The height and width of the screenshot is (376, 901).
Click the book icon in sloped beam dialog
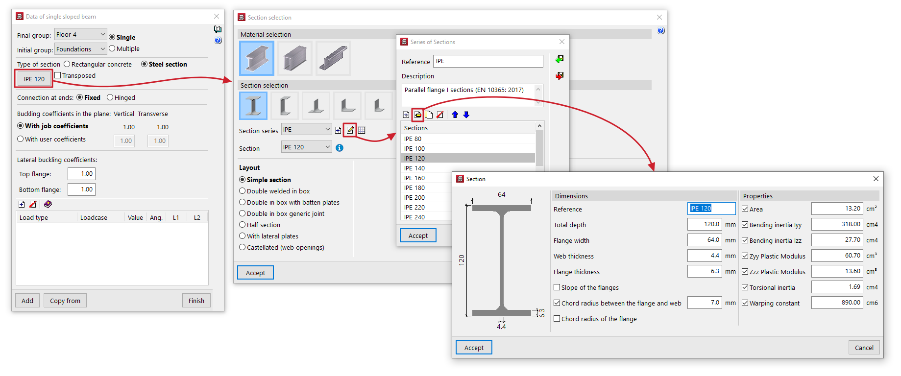point(218,29)
